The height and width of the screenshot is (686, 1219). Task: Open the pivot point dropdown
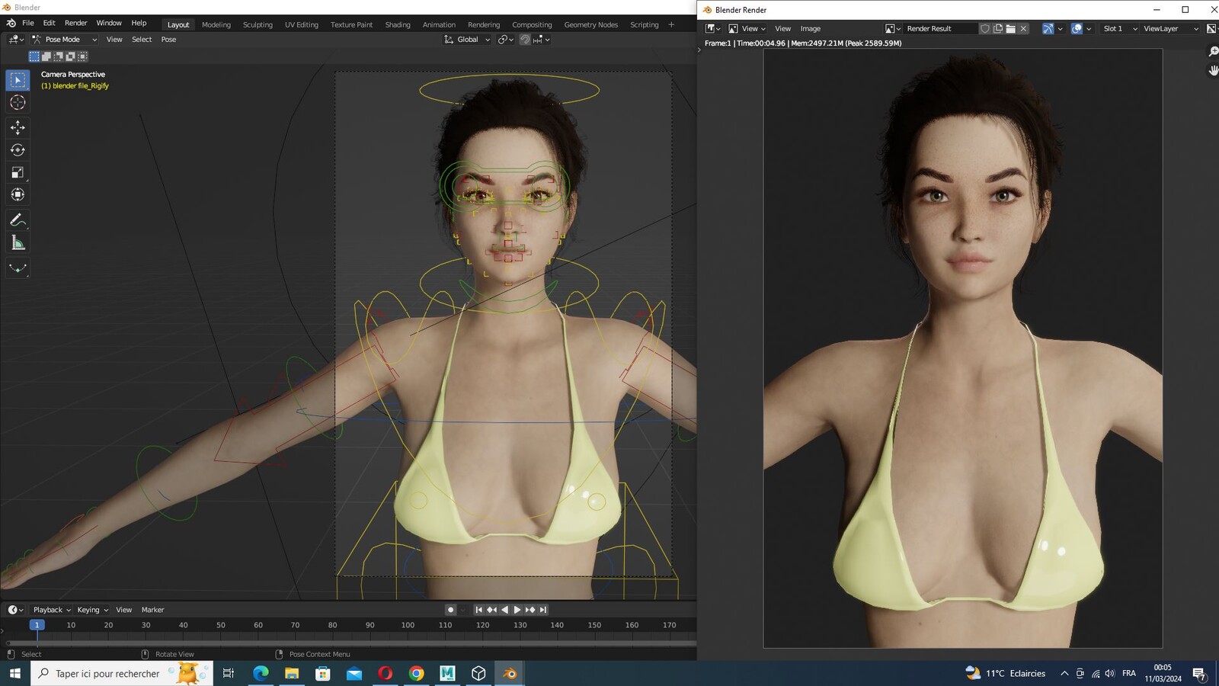[x=506, y=40]
